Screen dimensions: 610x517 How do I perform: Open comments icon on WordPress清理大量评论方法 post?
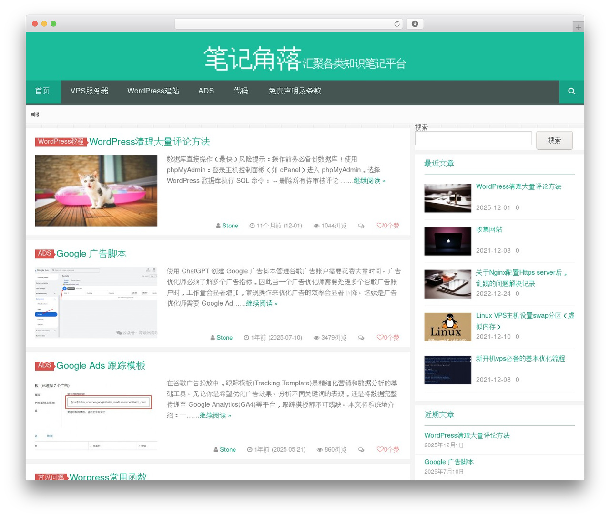(x=361, y=226)
